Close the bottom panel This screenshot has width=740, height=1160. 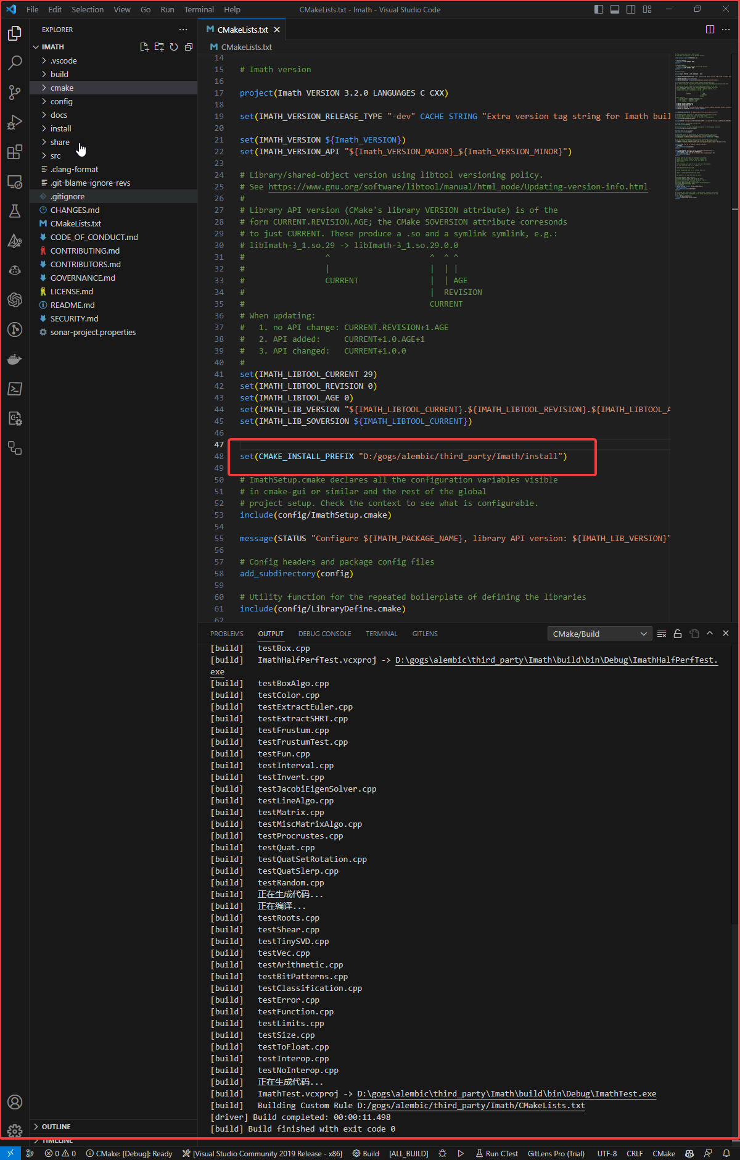pyautogui.click(x=726, y=634)
